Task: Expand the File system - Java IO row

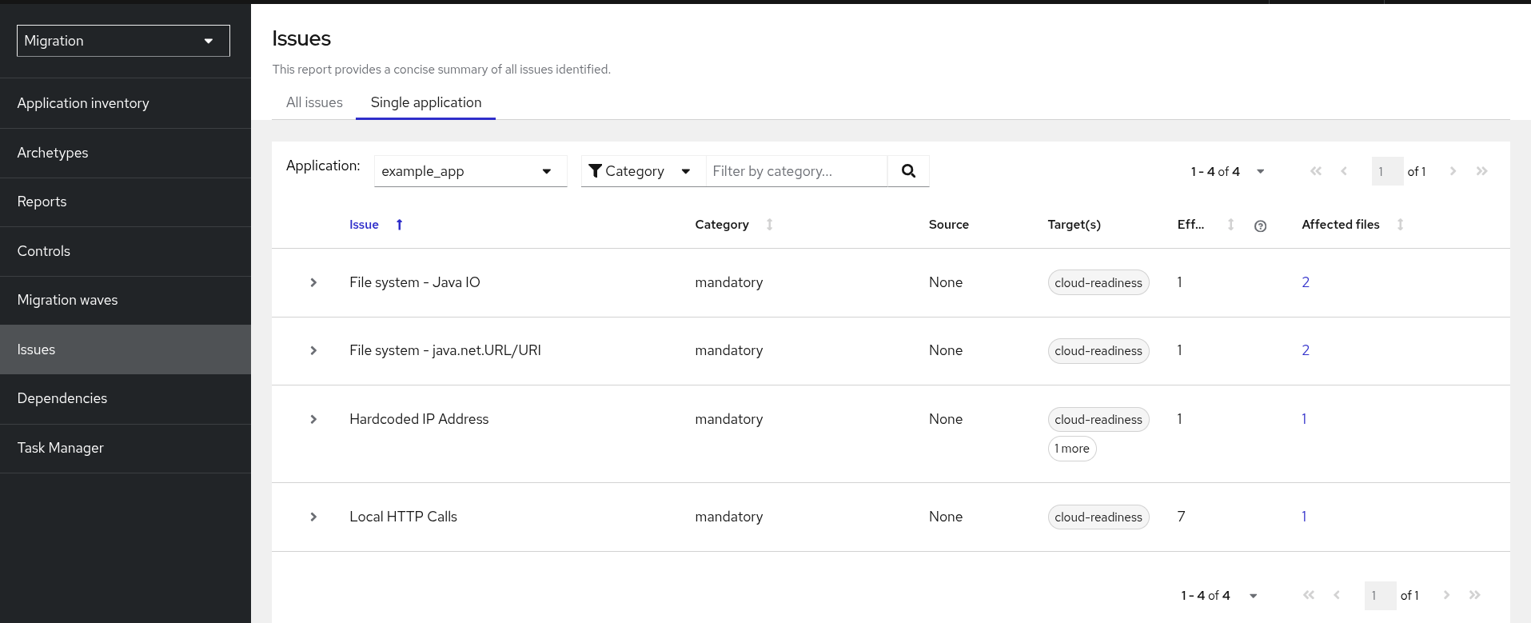Action: 313,282
